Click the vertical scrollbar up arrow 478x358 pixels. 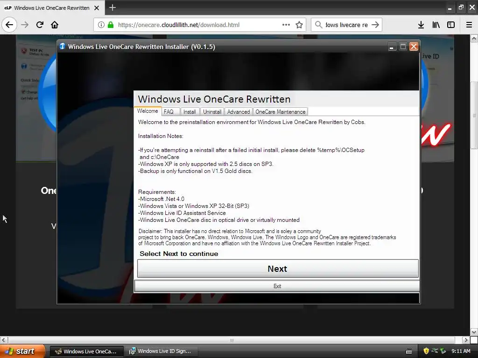[474, 38]
